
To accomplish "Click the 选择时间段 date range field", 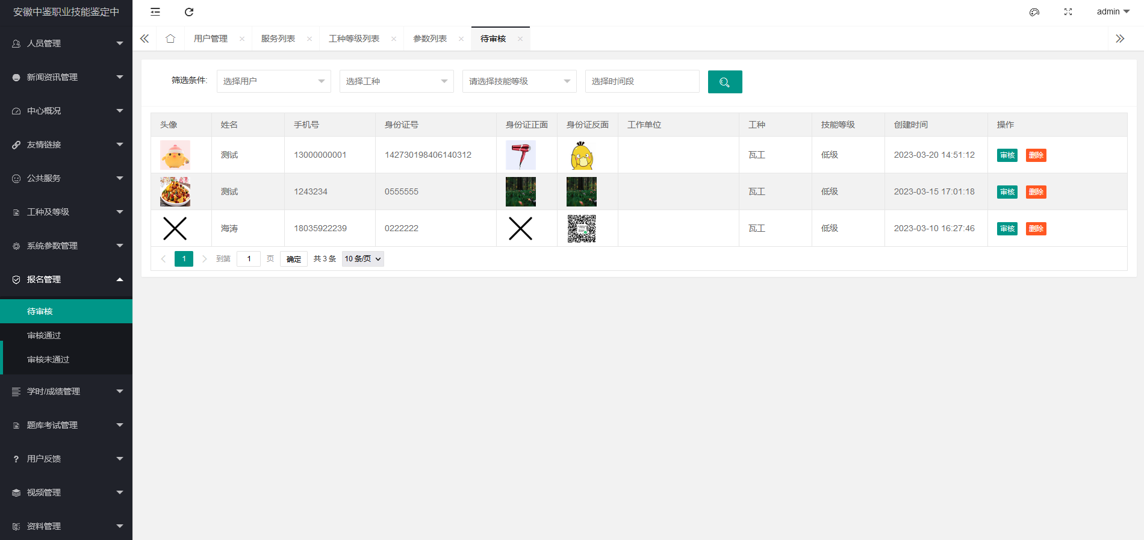I will coord(642,81).
